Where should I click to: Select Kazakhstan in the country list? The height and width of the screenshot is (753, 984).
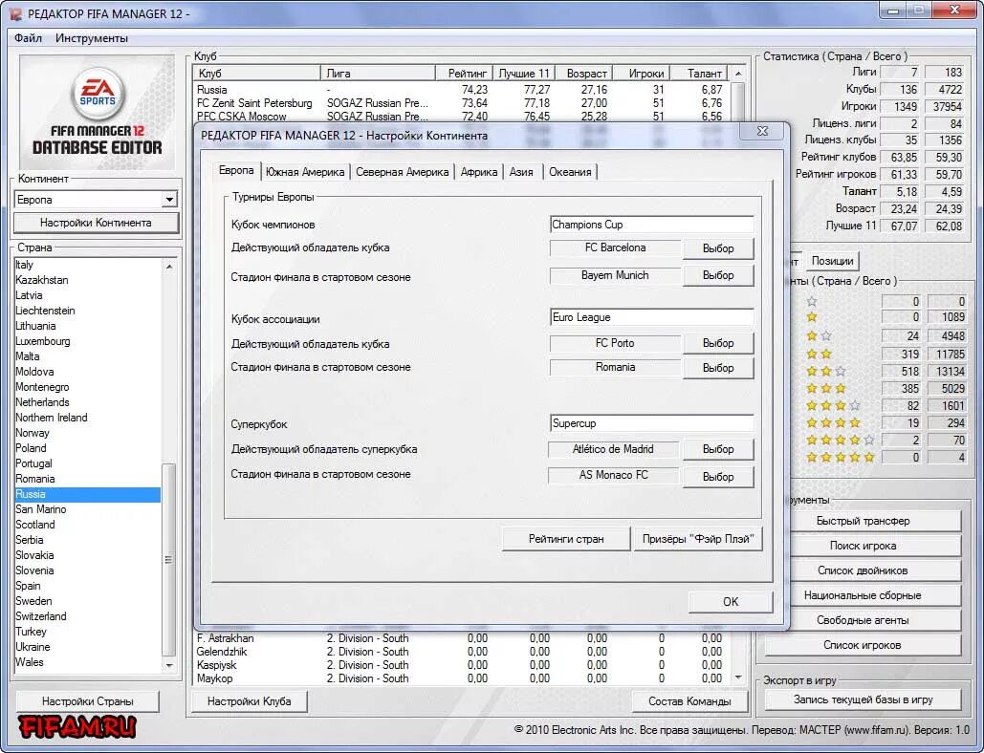[x=87, y=280]
